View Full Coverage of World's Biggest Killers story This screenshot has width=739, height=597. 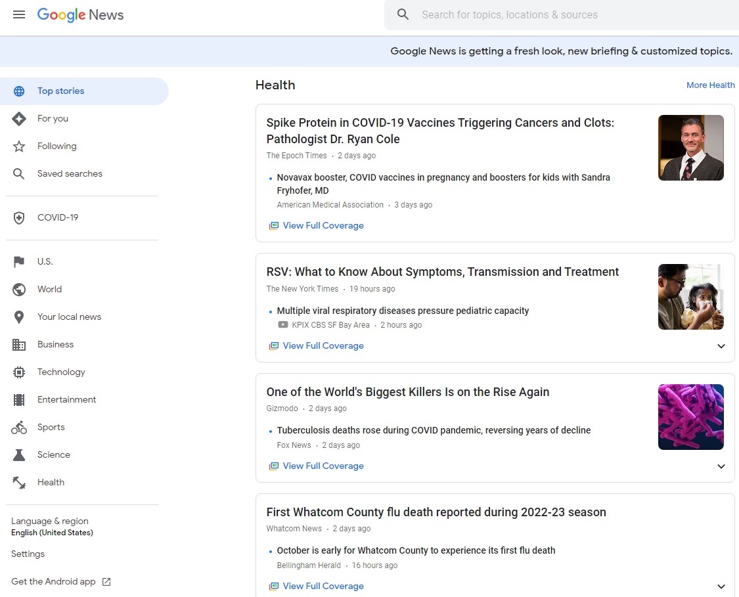coord(323,466)
